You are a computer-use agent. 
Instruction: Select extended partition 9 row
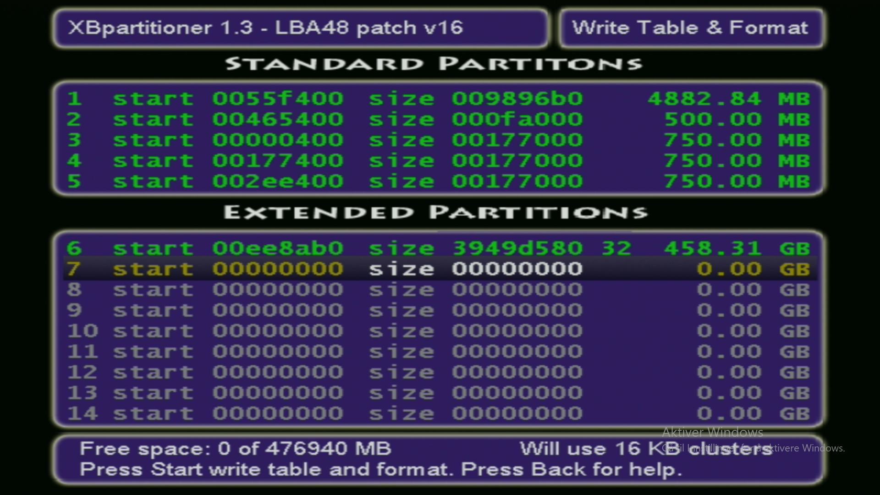[438, 310]
